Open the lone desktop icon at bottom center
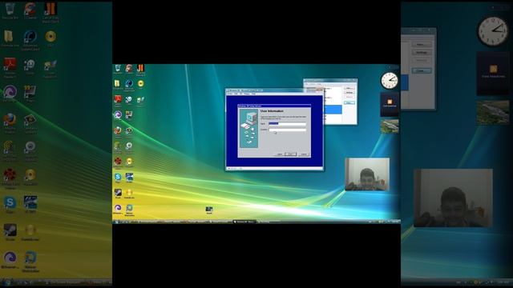Screen dimensions: 513x288 coord(209,210)
